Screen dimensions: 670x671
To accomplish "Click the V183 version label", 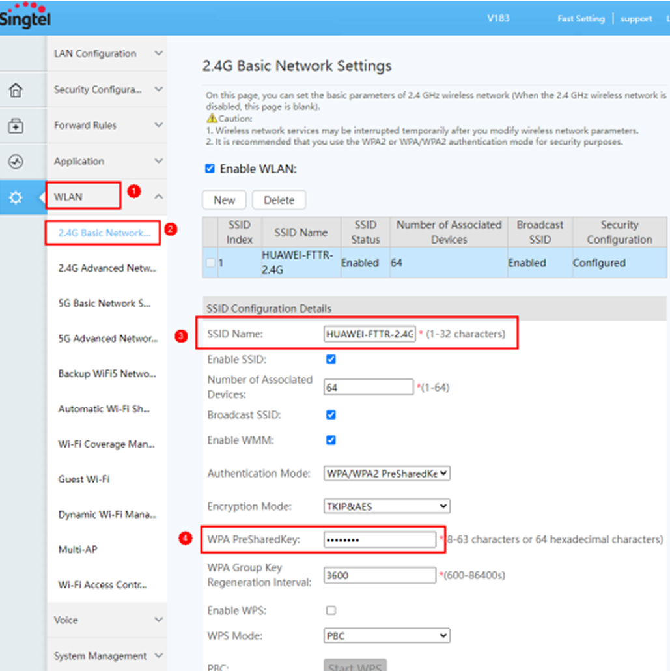I will [498, 18].
